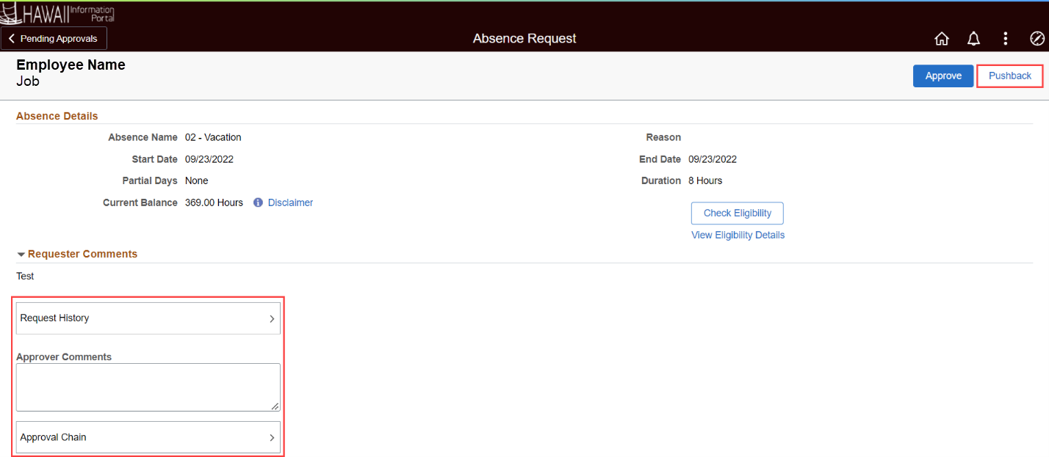Viewport: 1049px width, 457px height.
Task: Click the Check Eligibility button
Action: [737, 213]
